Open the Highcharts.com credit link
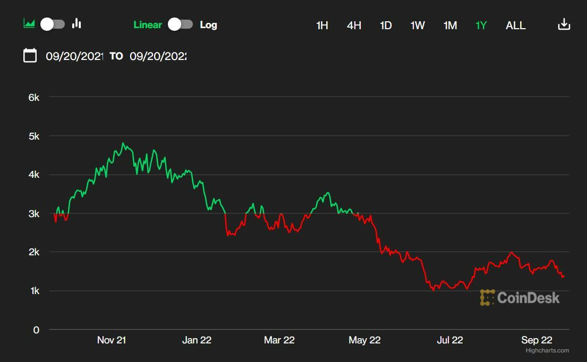 coord(547,350)
